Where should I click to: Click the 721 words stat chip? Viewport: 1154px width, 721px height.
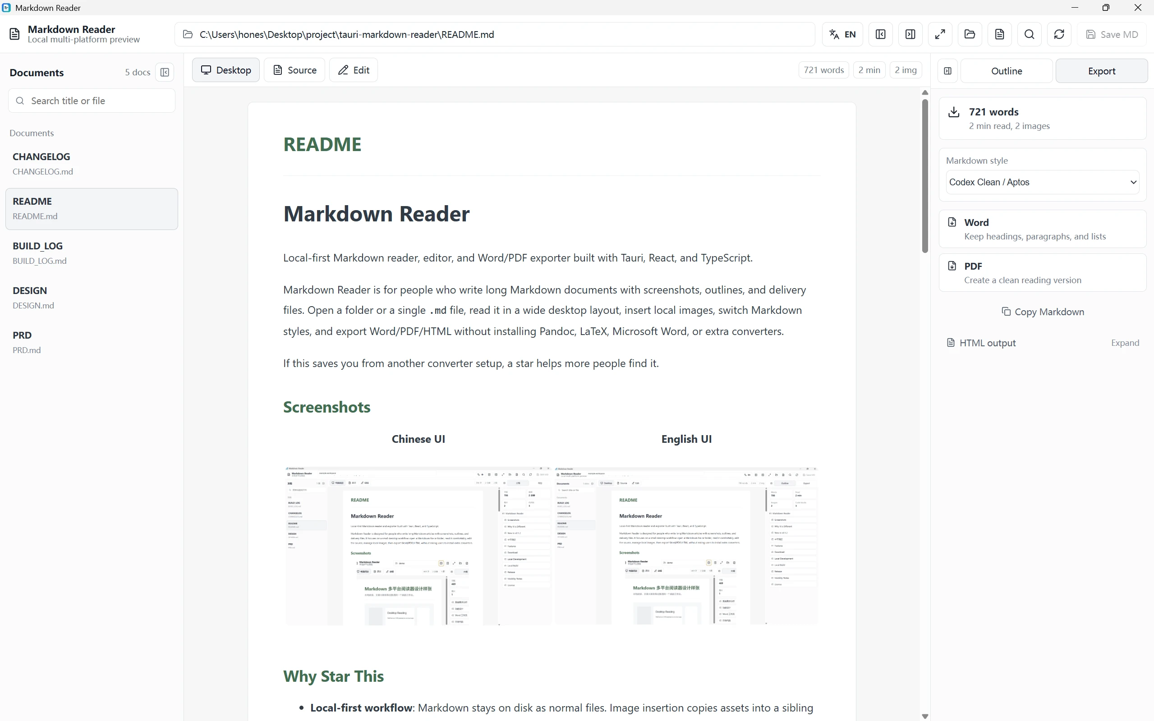(x=823, y=70)
